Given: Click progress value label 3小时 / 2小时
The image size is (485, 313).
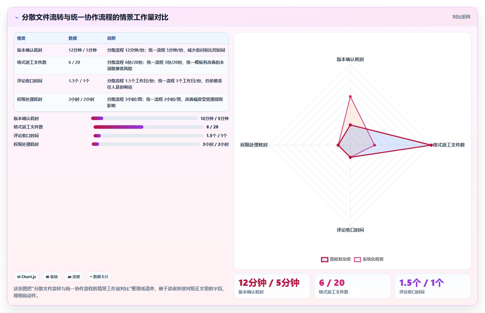Looking at the screenshot, I should point(216,144).
